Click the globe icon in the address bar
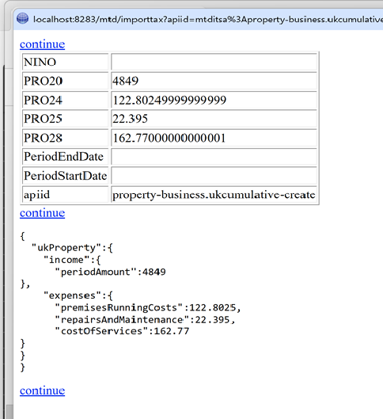Viewport: 383px width, 419px height. coord(22,18)
